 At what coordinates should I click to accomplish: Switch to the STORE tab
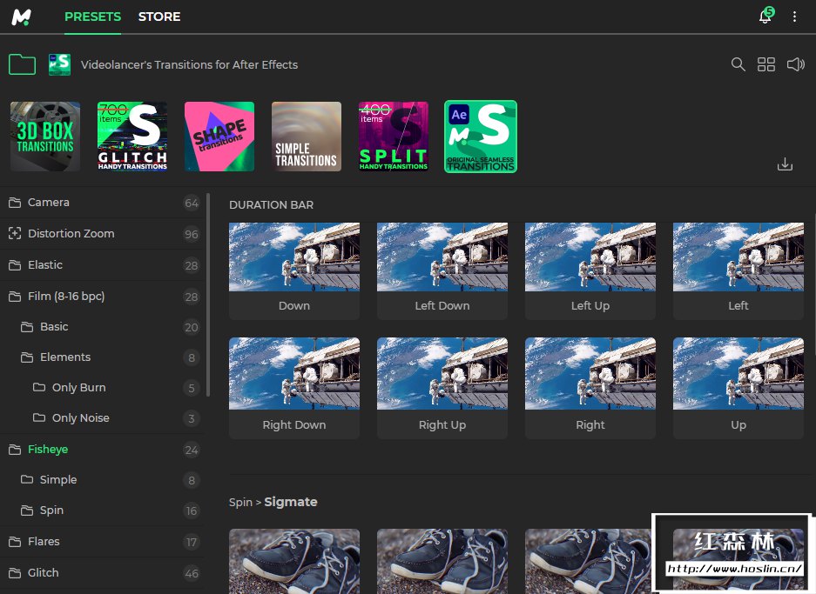click(x=159, y=17)
